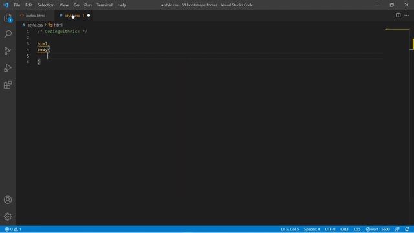Open Manage settings gear icon

click(x=8, y=217)
